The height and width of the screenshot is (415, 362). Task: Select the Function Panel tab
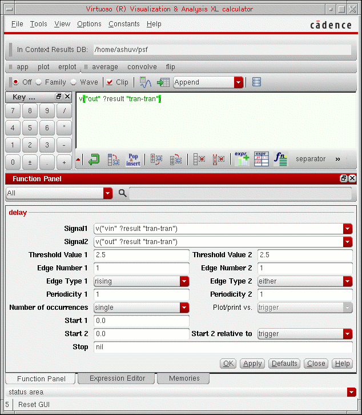(41, 379)
